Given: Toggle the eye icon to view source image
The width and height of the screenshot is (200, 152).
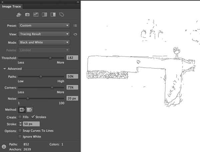Looking at the screenshot, I should 75,34.
